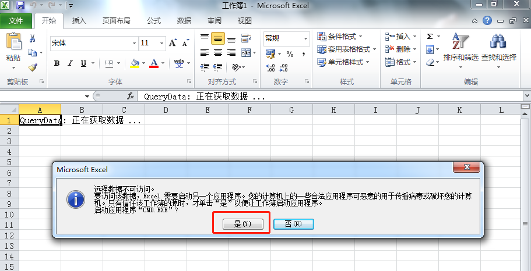
Task: Open the Name Box dropdown arrow
Action: (87, 97)
